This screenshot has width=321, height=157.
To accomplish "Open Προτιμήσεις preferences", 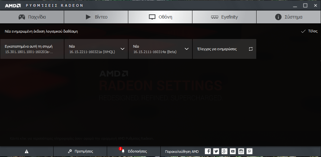I will pyautogui.click(x=80, y=152).
